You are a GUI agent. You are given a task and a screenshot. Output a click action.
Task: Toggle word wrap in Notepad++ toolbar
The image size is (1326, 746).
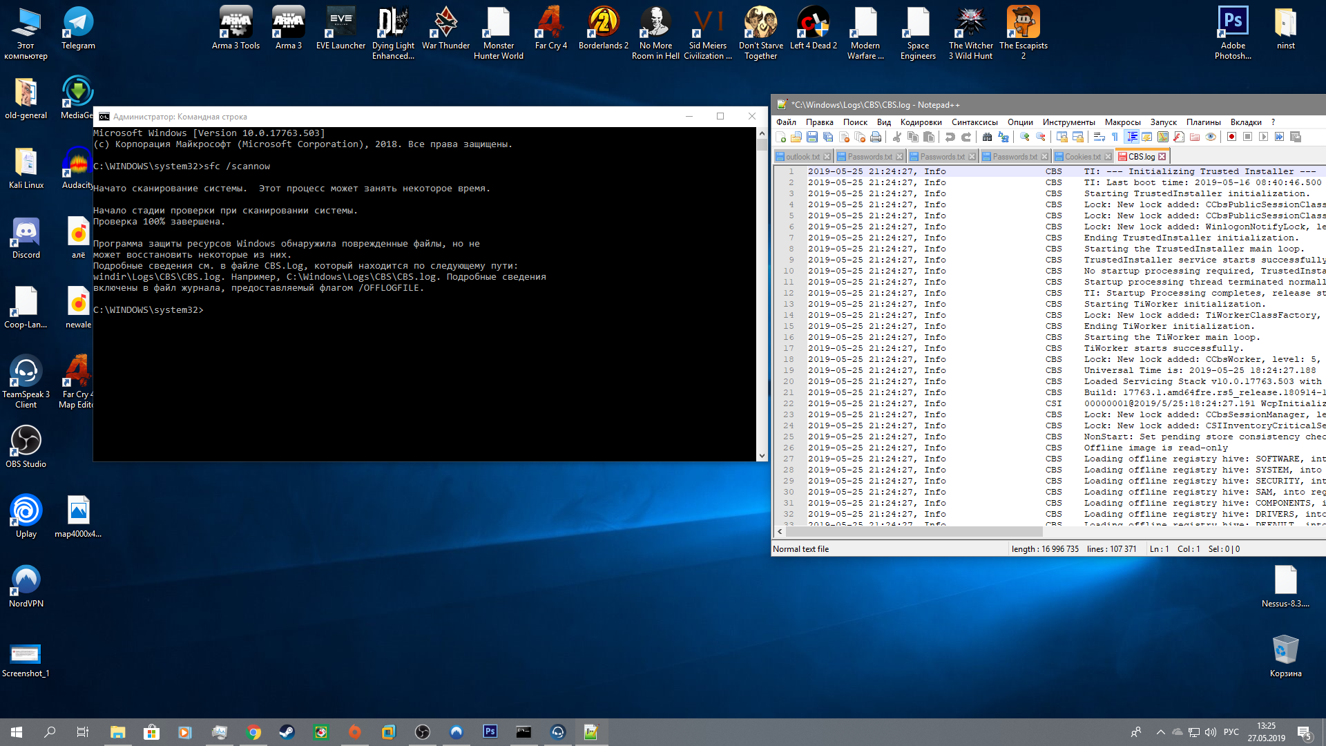(x=1099, y=137)
